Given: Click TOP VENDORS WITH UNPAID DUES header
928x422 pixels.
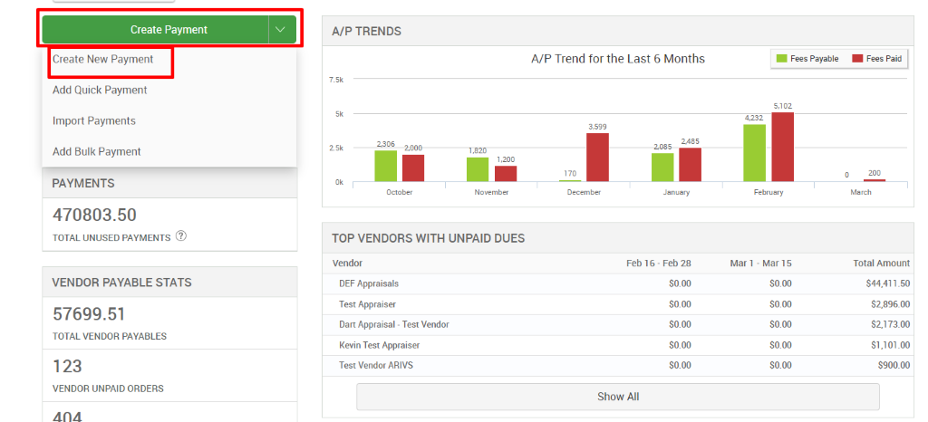Looking at the screenshot, I should [618, 238].
